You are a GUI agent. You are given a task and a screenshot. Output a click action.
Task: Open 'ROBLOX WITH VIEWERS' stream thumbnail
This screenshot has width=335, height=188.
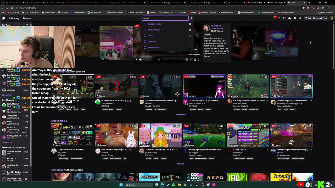point(116,86)
